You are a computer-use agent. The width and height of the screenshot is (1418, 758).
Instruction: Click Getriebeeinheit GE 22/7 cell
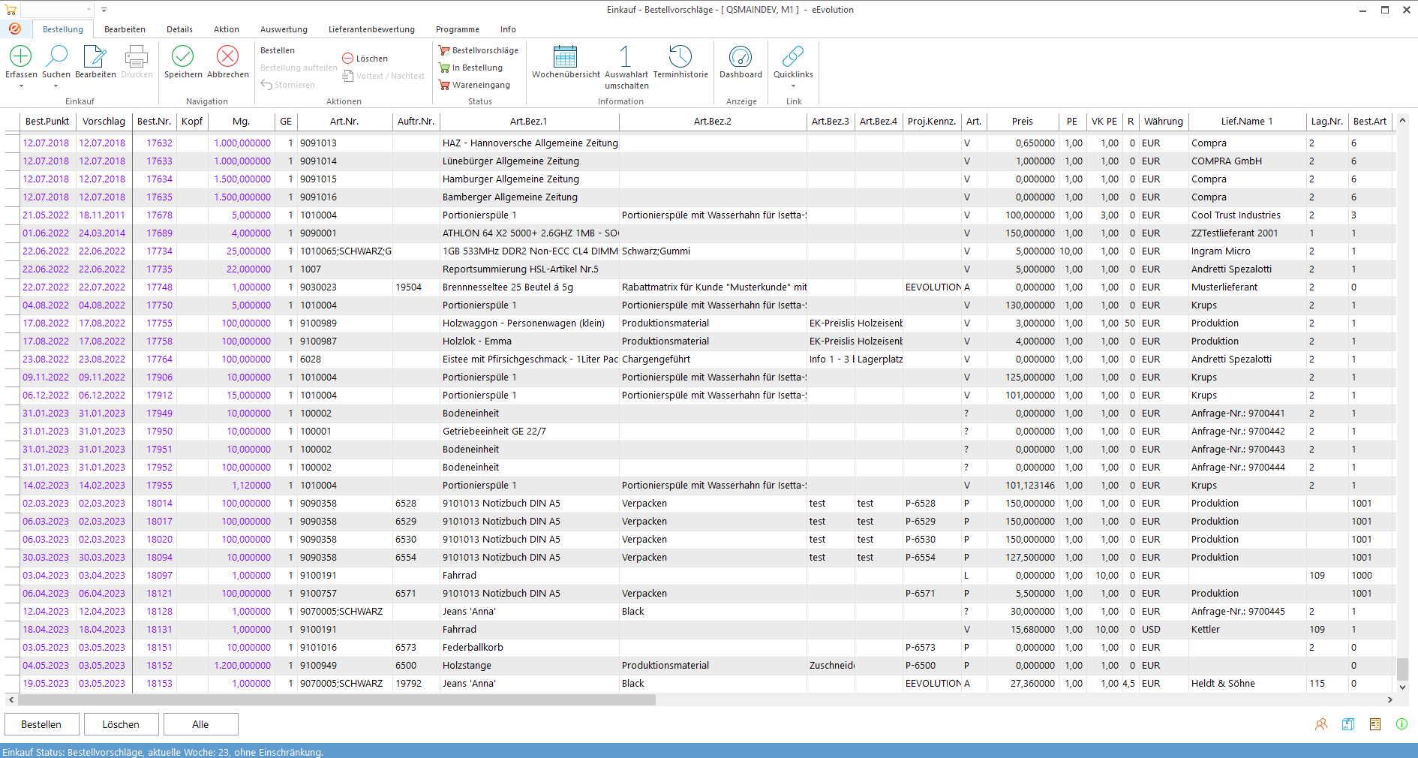tap(530, 431)
